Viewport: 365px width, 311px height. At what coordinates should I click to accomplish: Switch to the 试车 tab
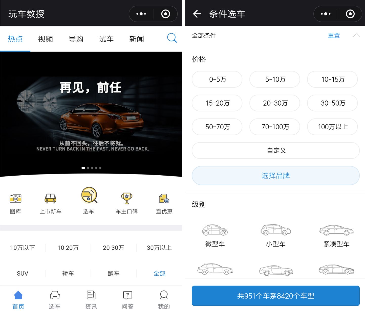click(106, 39)
